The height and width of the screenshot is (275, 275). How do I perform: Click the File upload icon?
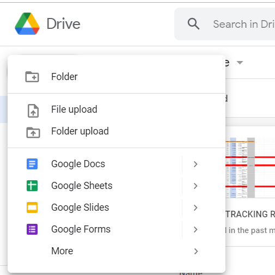click(x=33, y=111)
